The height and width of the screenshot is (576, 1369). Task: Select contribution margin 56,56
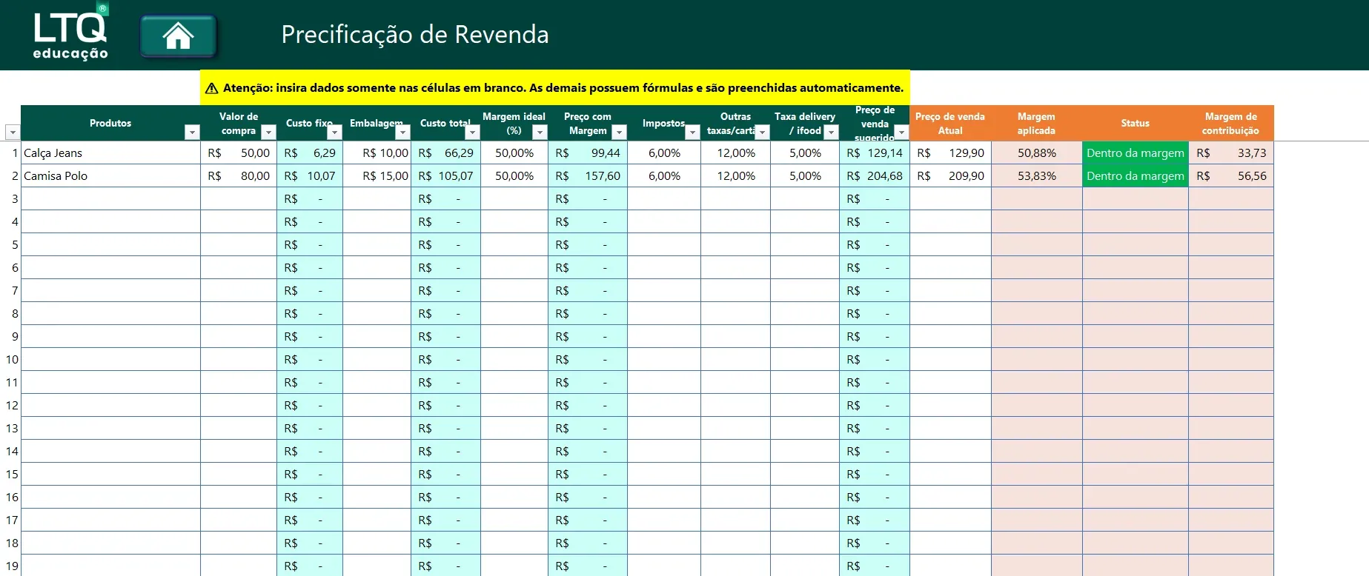(x=1231, y=176)
